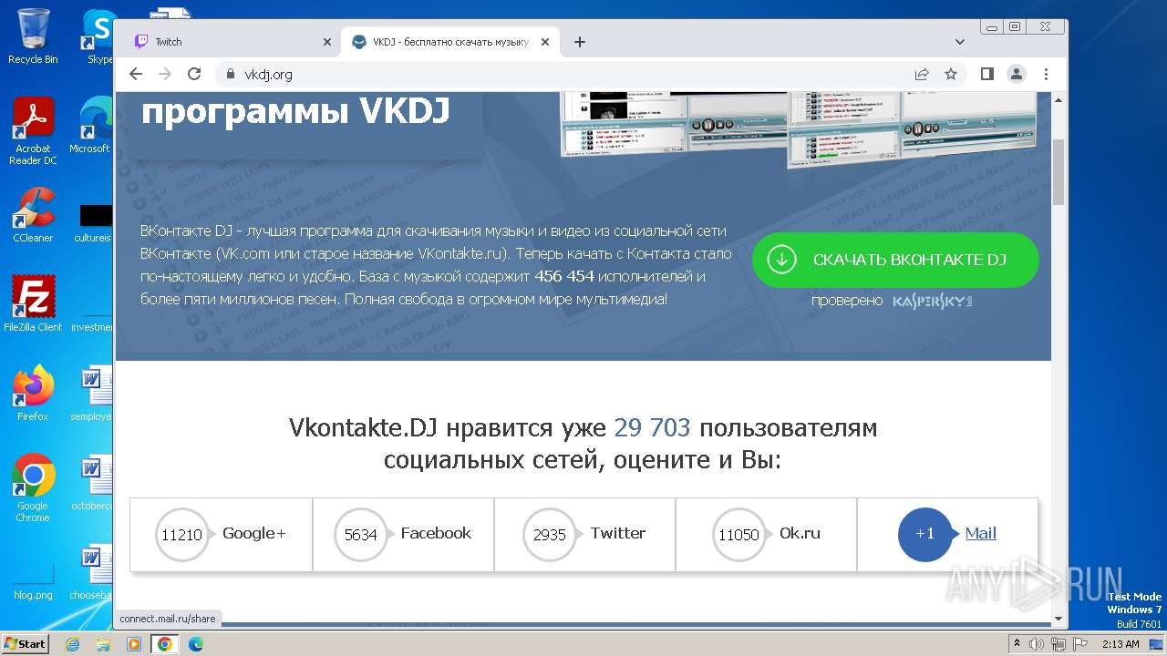Click the +1 Mail circle counter
This screenshot has width=1167, height=656.
pos(924,534)
